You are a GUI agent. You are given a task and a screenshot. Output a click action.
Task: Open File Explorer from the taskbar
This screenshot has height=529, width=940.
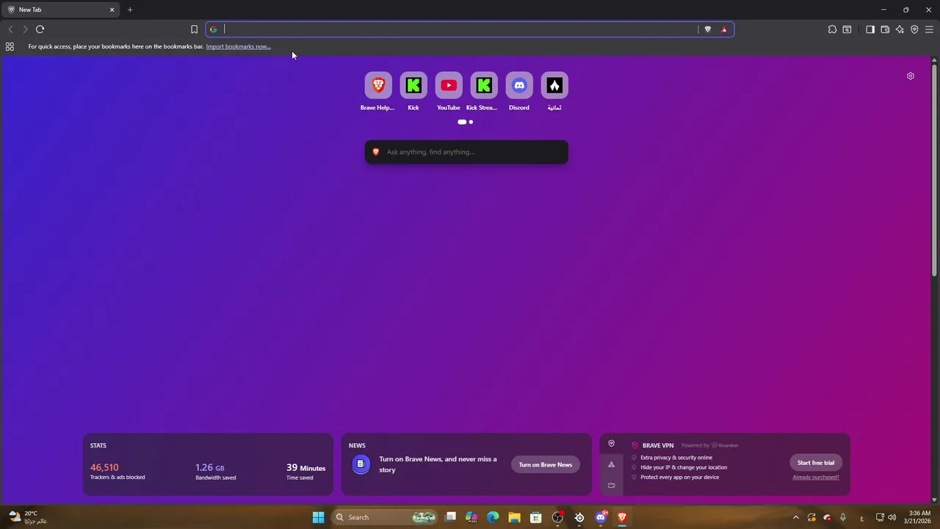514,517
